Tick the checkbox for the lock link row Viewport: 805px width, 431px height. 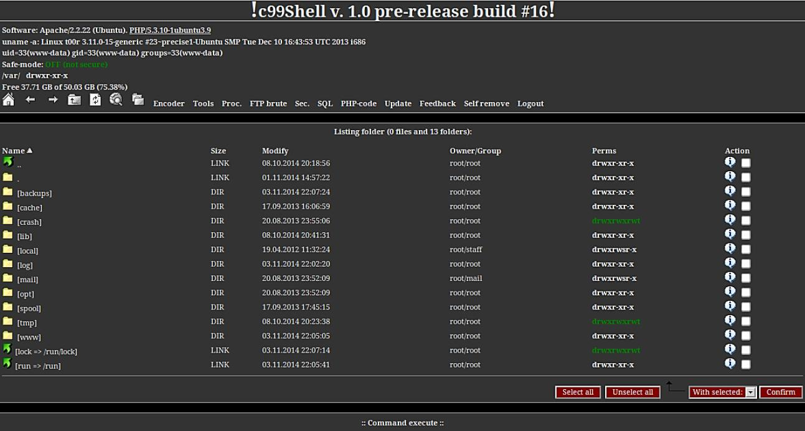click(746, 351)
